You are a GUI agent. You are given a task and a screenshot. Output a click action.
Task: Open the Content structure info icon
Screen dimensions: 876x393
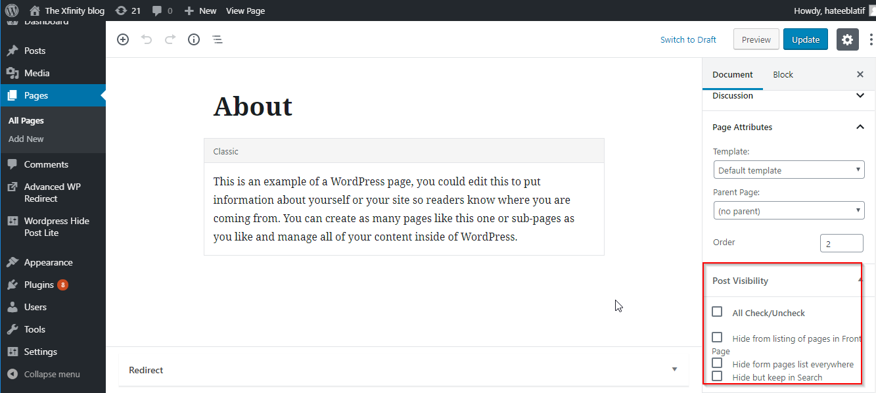[x=194, y=39]
